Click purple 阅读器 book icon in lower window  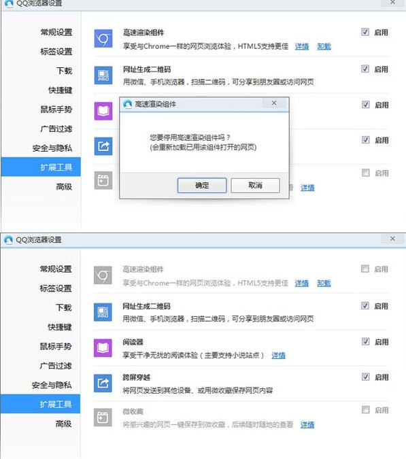[x=103, y=347]
